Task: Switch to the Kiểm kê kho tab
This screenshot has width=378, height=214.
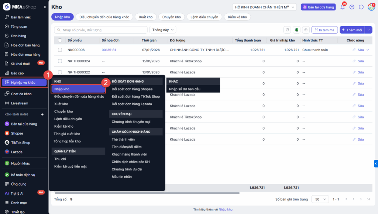Action: 237,17
